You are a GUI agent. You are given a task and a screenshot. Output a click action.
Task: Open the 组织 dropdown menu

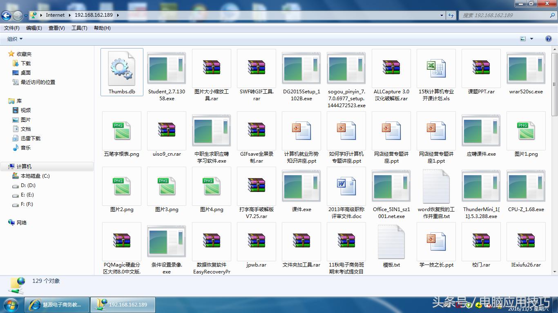point(15,39)
